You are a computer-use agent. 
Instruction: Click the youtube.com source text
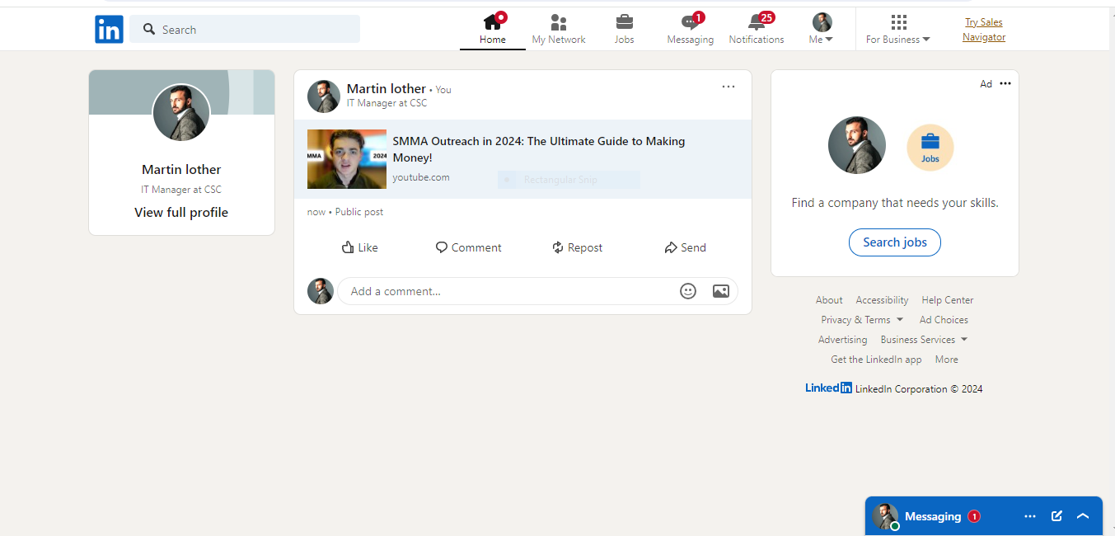pos(421,177)
